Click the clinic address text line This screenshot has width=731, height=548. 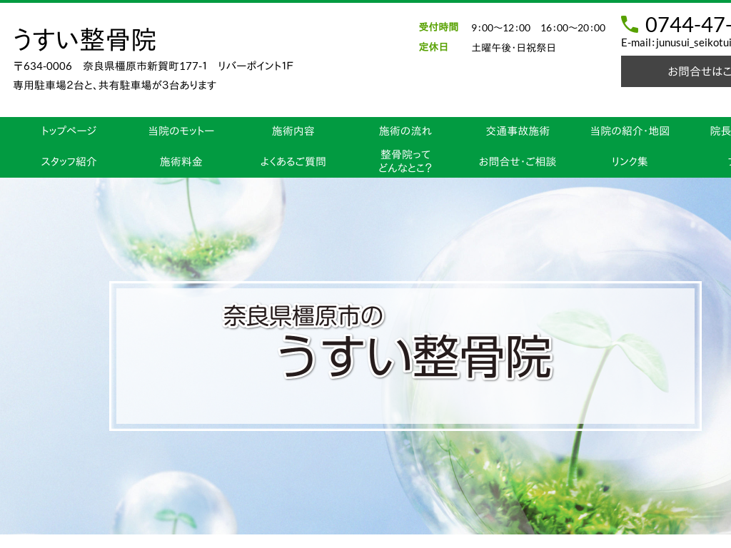click(x=153, y=66)
